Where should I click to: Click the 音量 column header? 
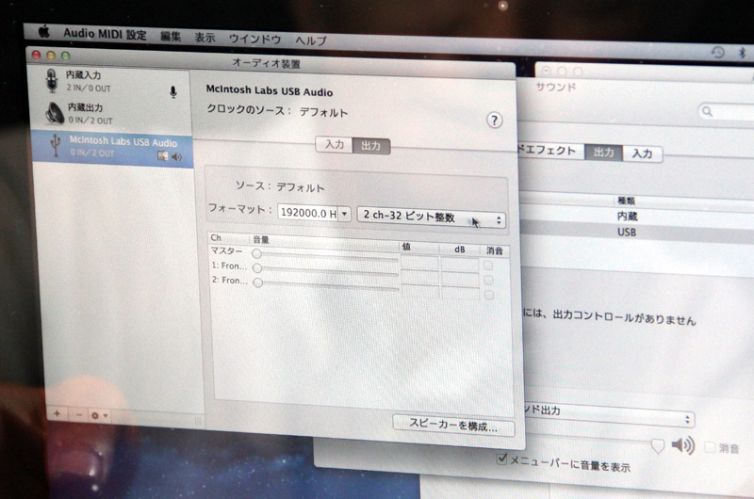coord(324,241)
